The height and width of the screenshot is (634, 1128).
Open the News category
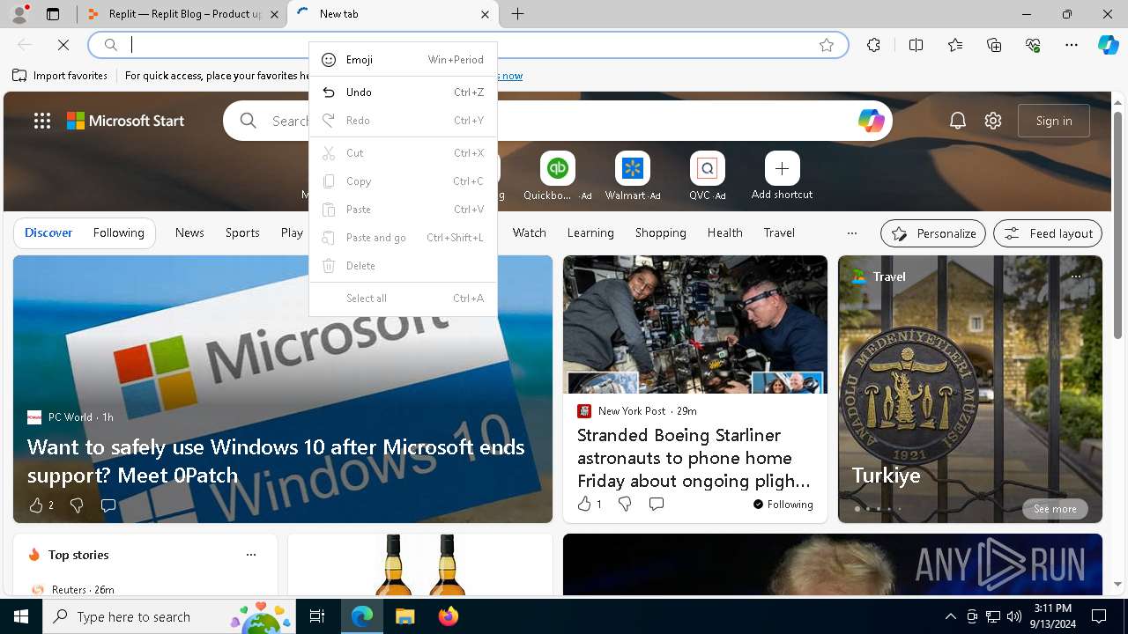point(189,233)
